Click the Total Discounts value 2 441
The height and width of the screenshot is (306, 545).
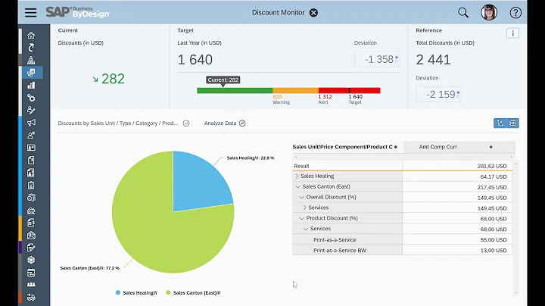[x=434, y=60]
